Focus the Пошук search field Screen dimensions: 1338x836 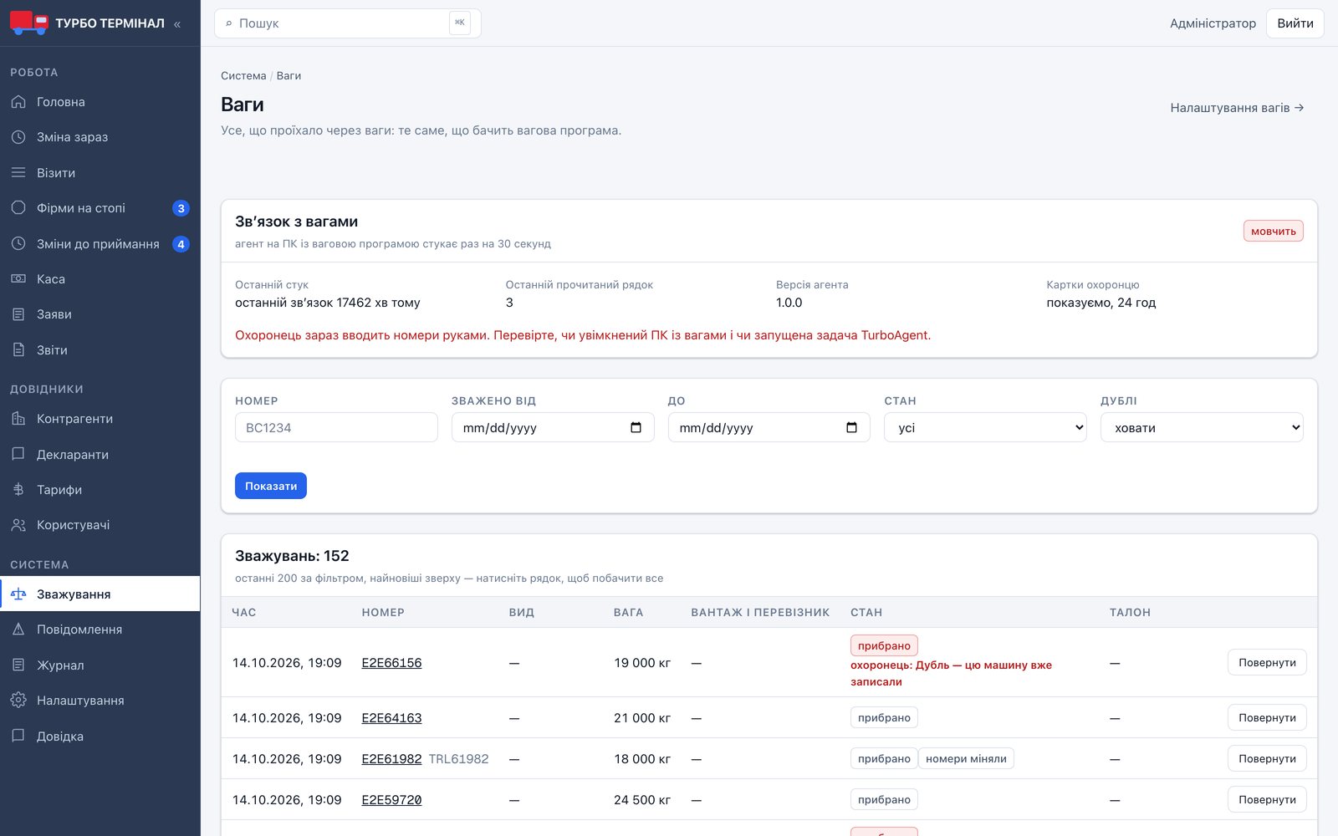point(348,23)
